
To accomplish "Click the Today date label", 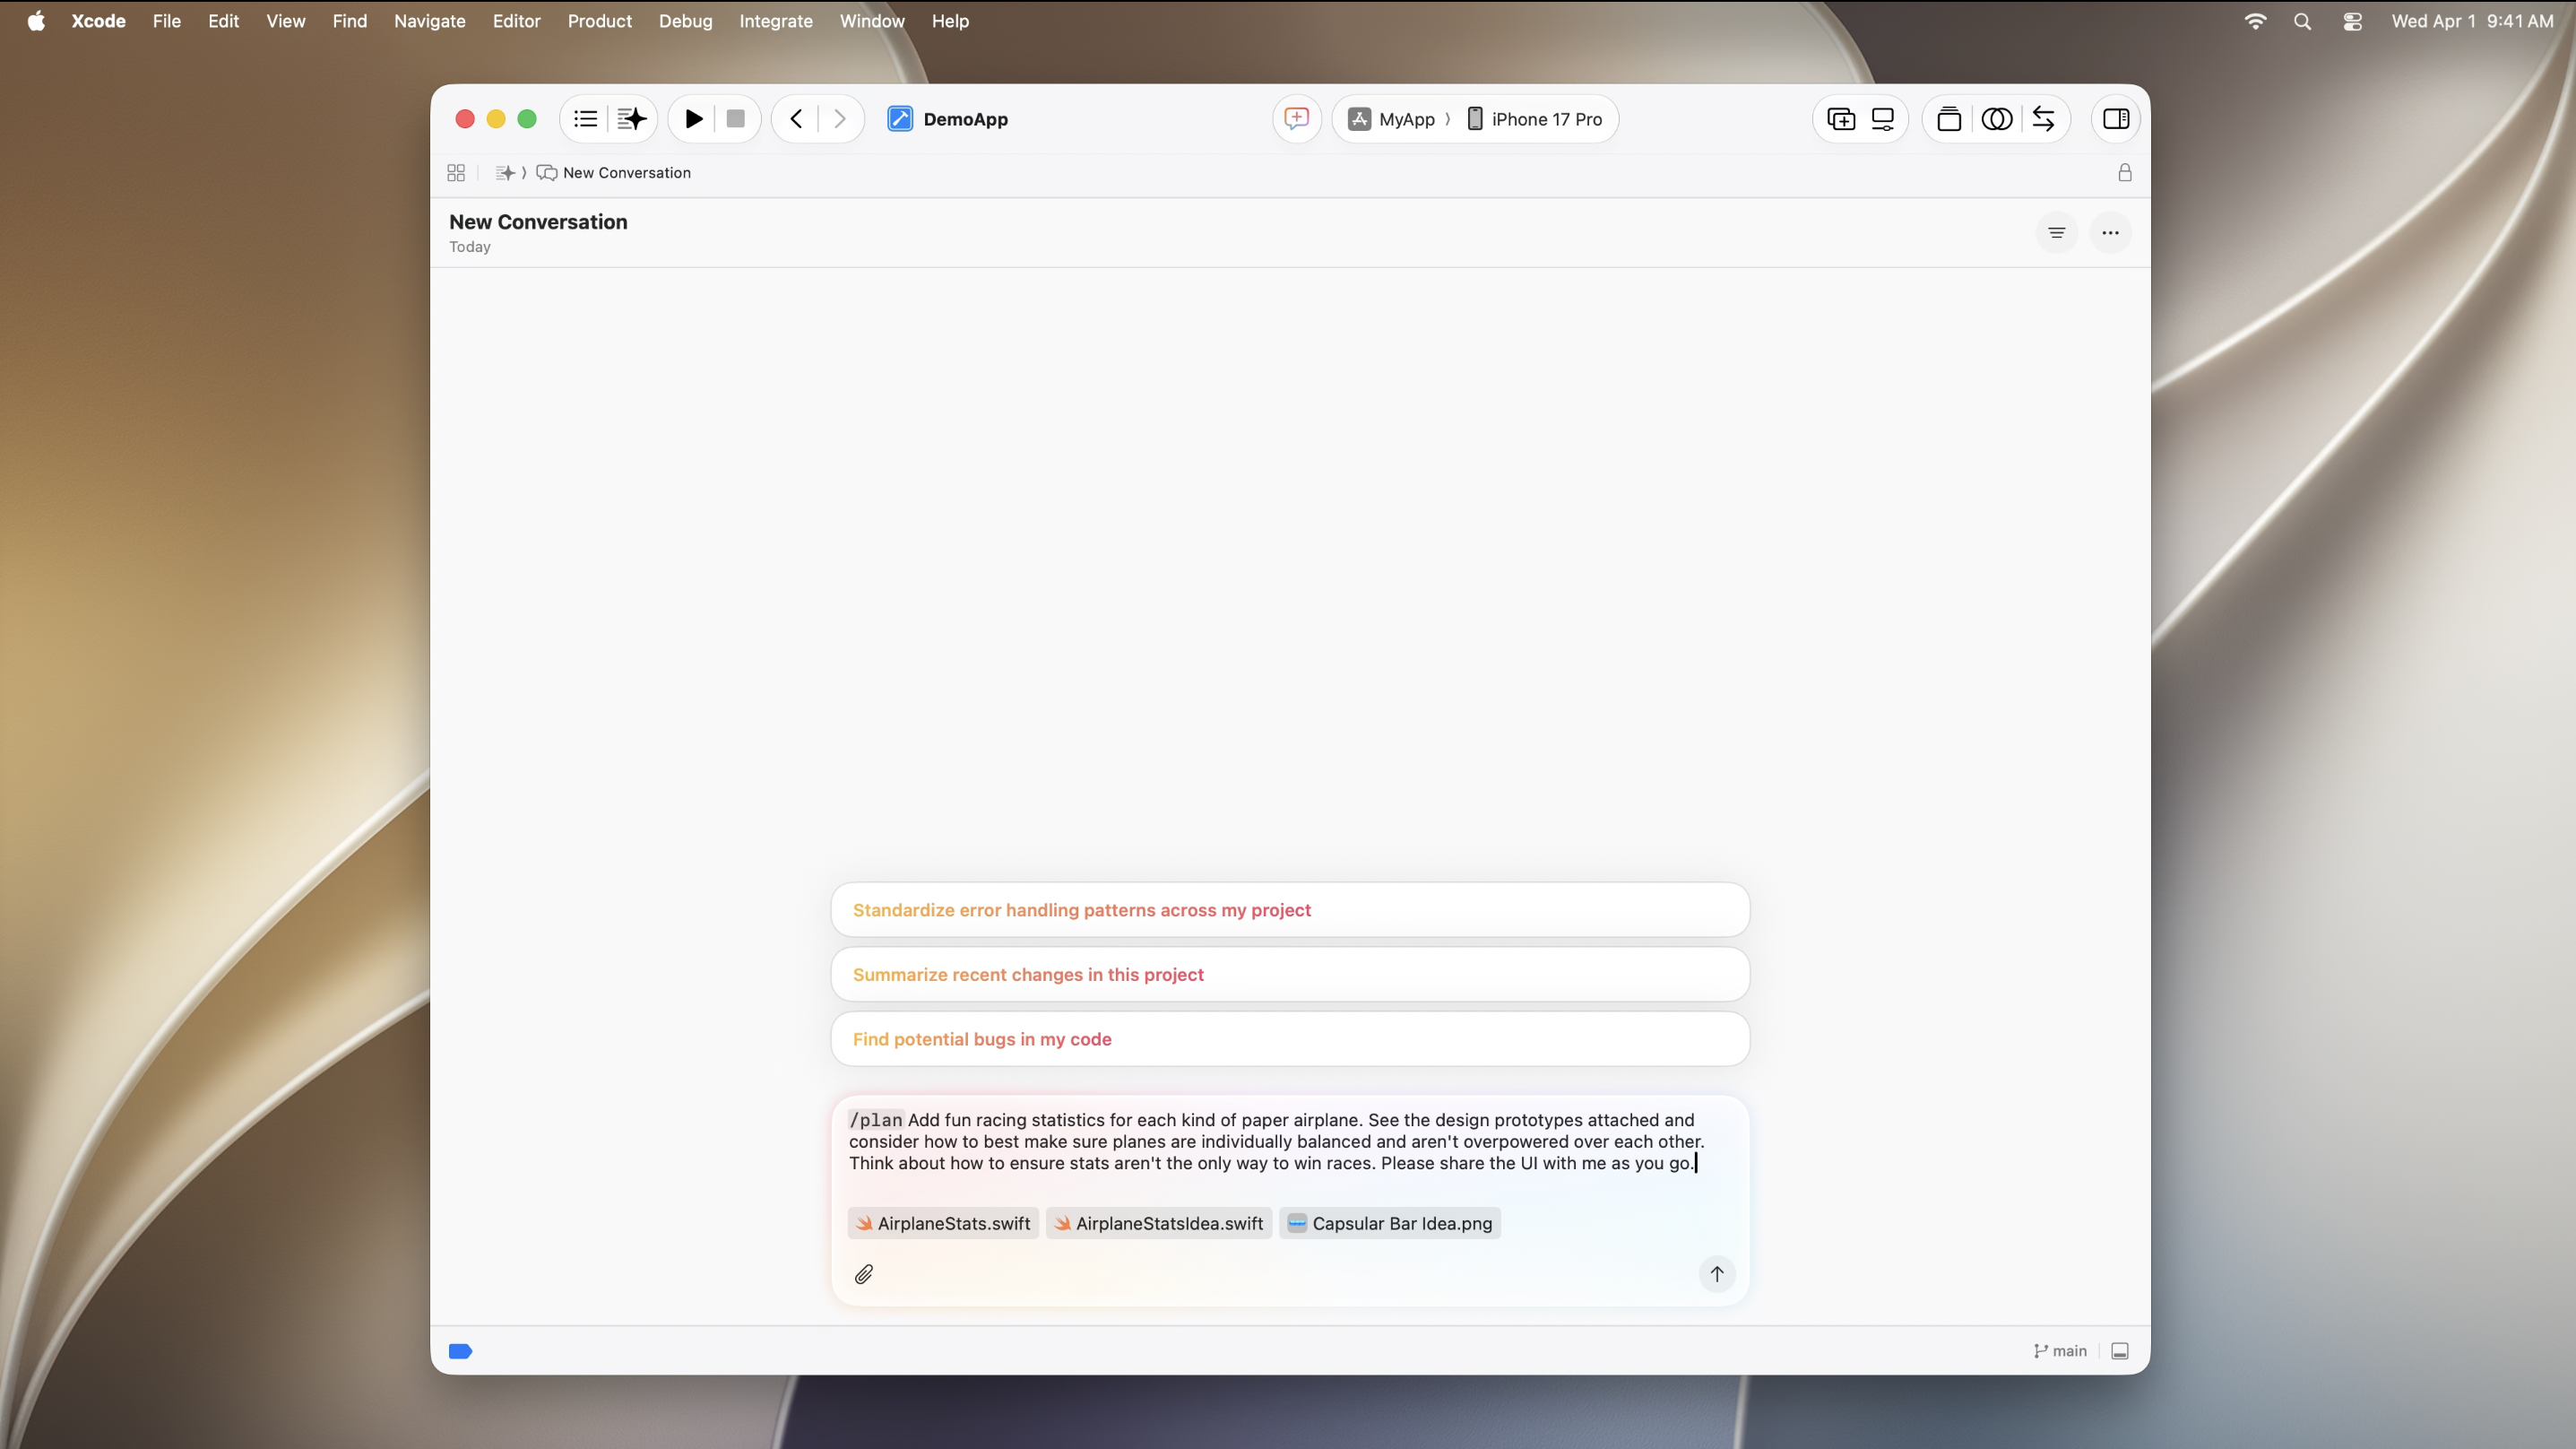I will (x=470, y=247).
